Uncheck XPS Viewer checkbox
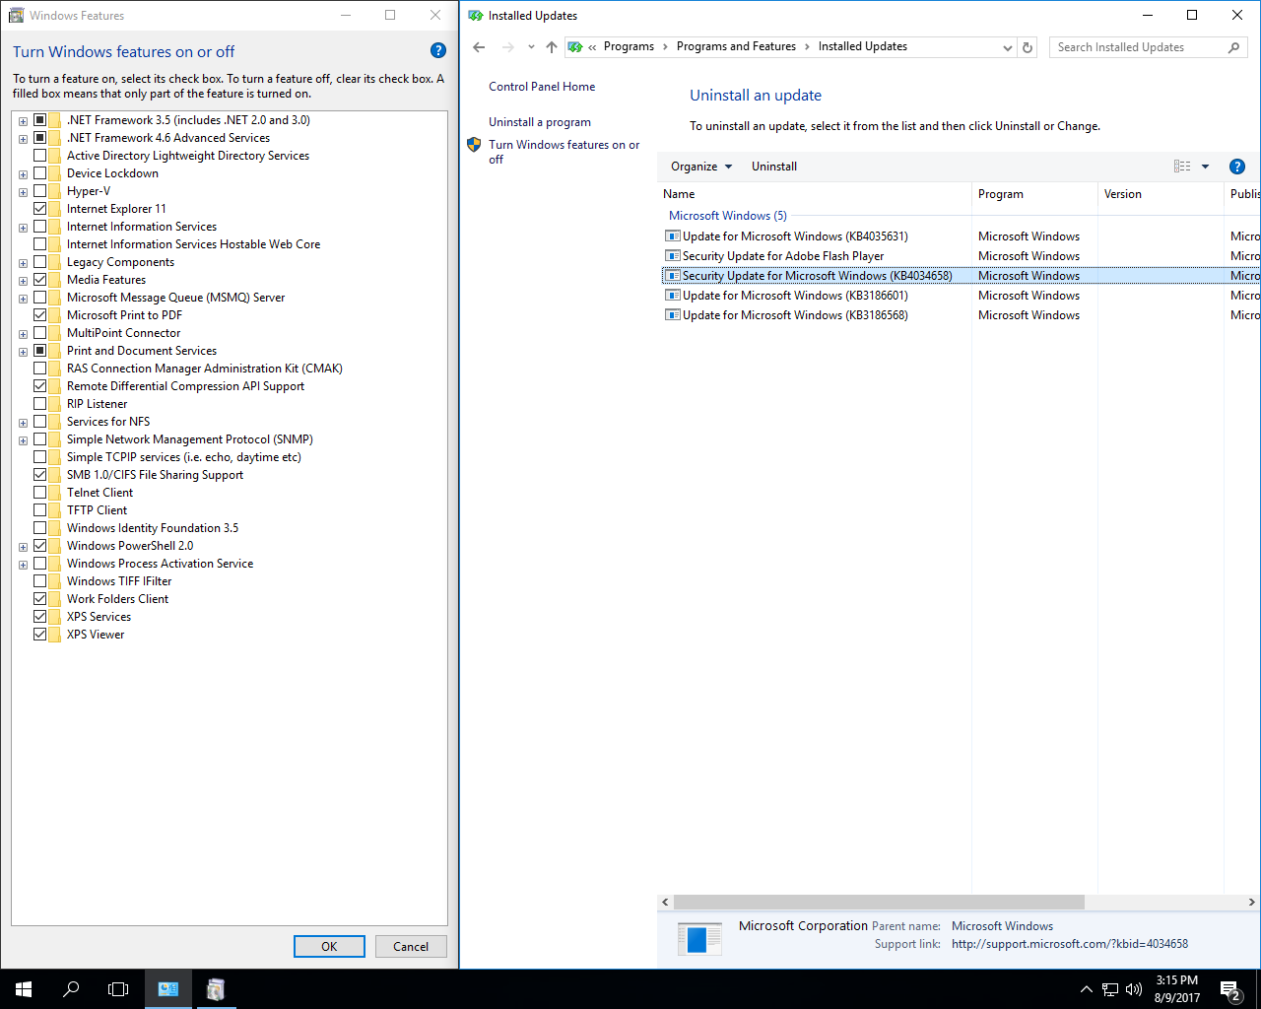 40,635
